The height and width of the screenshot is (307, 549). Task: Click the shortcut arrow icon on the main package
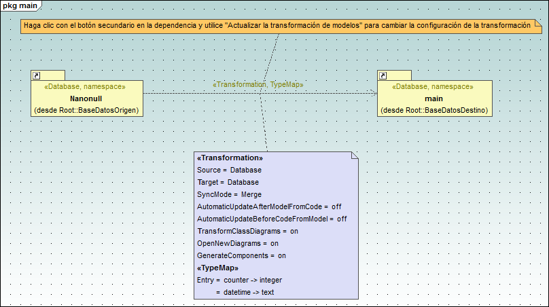click(x=383, y=75)
